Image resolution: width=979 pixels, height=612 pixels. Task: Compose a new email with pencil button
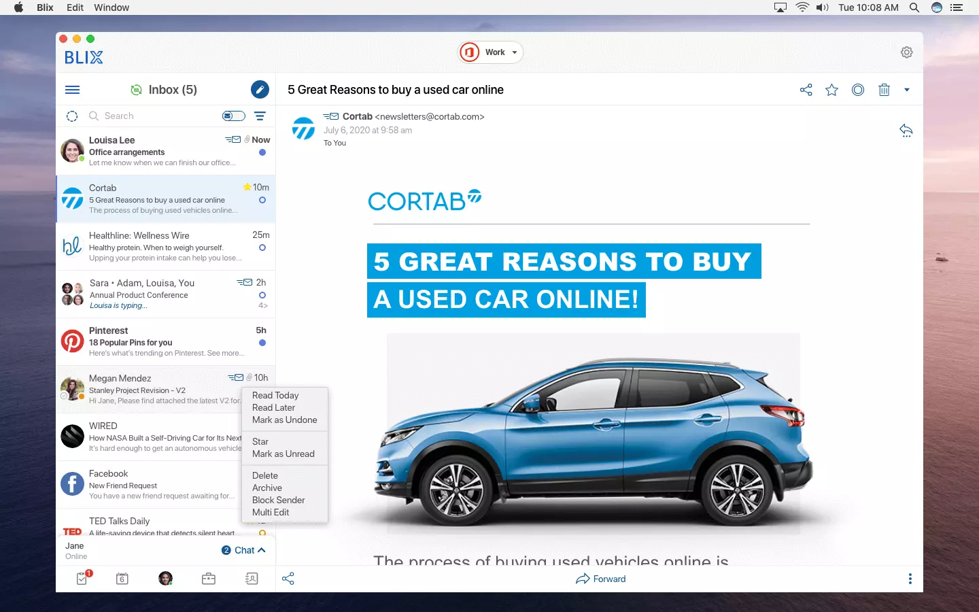pyautogui.click(x=260, y=90)
